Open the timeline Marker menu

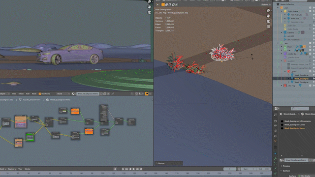pos(28,169)
